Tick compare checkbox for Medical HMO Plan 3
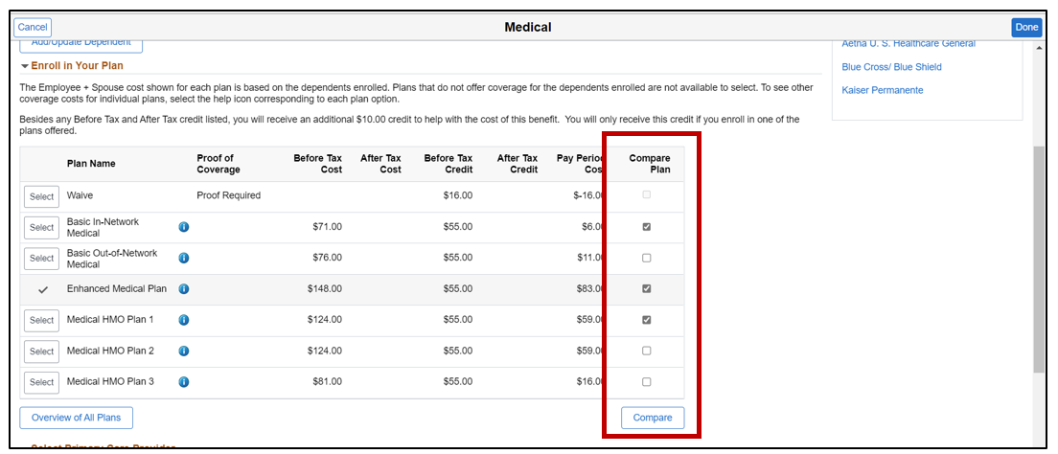Viewport: 1058px width, 454px height. [646, 382]
